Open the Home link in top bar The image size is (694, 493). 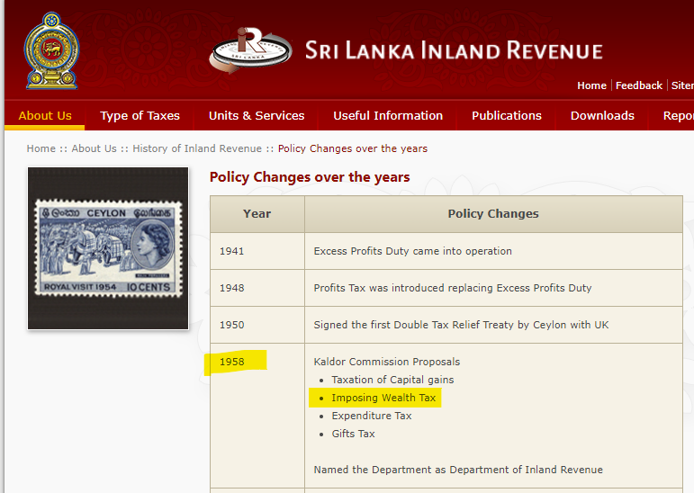[591, 85]
